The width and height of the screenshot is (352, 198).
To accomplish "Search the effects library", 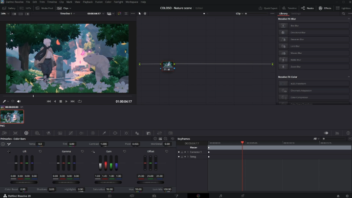I will click(344, 14).
